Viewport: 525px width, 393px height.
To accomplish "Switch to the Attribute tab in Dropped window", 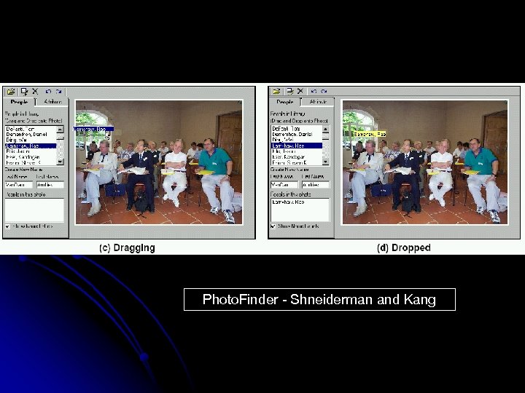I will point(318,102).
